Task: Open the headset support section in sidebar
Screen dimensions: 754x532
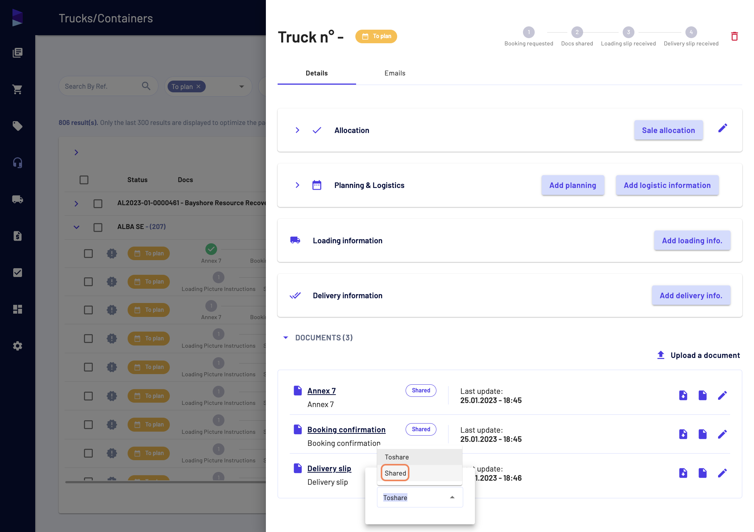Action: pos(17,163)
